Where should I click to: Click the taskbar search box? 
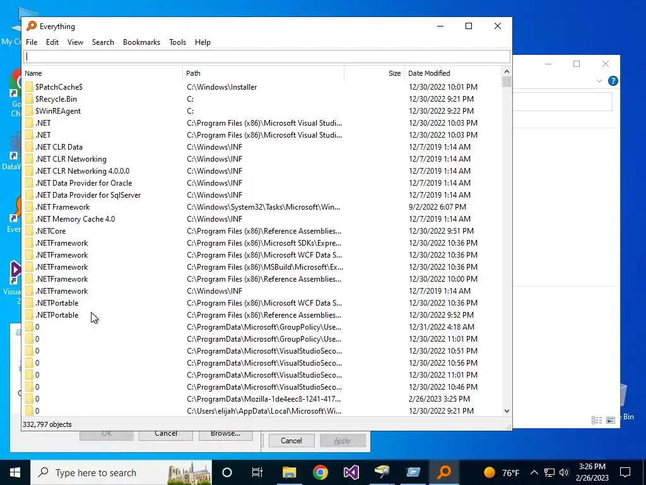pyautogui.click(x=121, y=472)
